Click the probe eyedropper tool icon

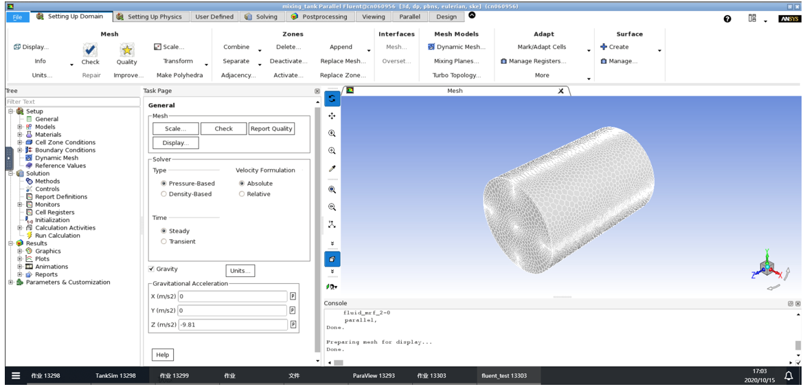pos(332,168)
